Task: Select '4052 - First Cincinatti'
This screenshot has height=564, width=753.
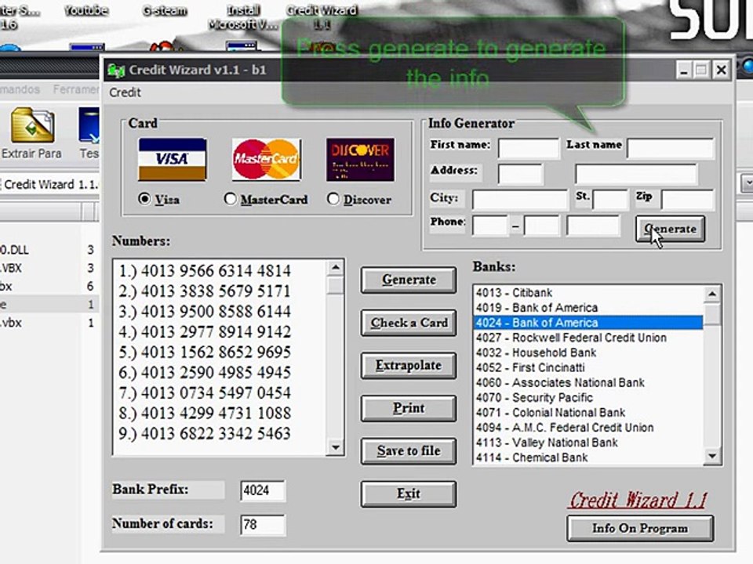Action: (x=587, y=368)
